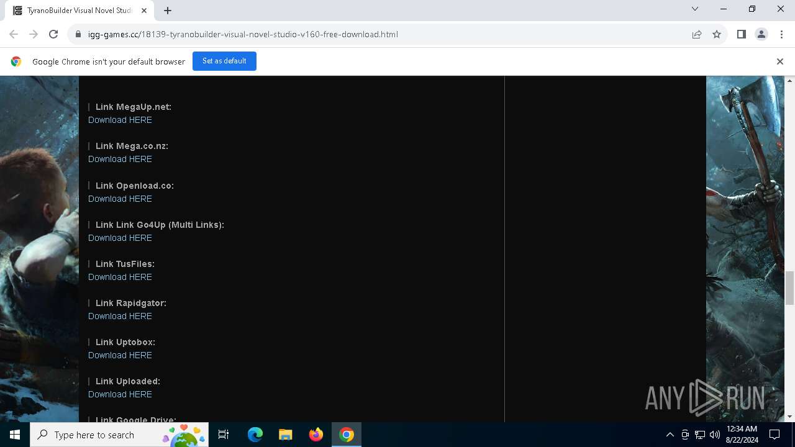Click the 'Link Uptobox:' heading text
The height and width of the screenshot is (447, 795).
click(x=125, y=342)
